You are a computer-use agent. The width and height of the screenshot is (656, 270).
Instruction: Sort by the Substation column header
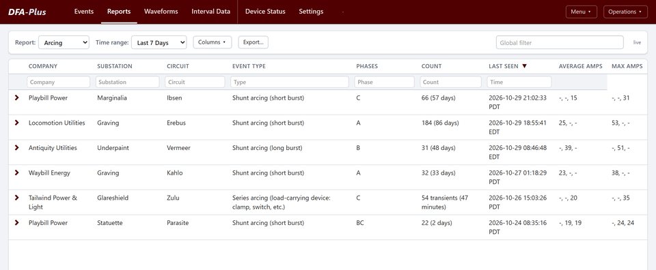click(115, 66)
